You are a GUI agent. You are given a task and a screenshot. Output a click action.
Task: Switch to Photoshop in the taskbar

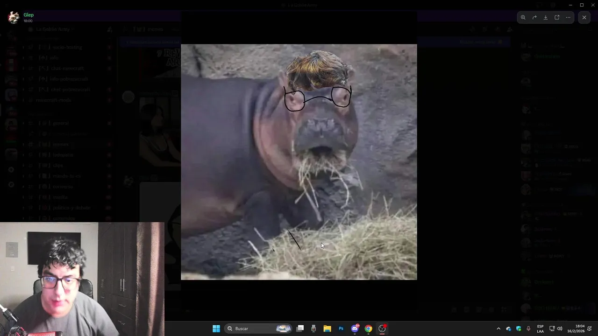(x=341, y=329)
